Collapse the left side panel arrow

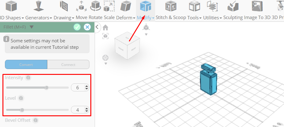point(97,27)
